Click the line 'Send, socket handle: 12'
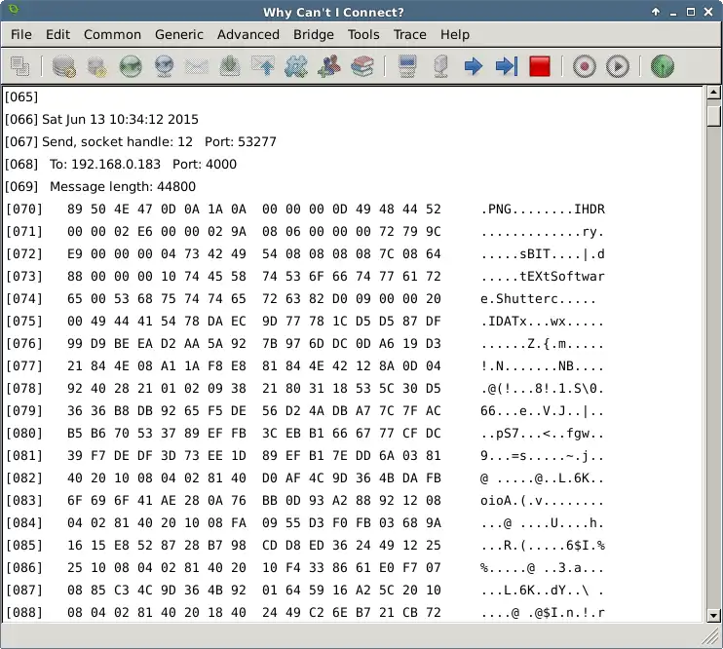This screenshot has height=649, width=723. [117, 141]
